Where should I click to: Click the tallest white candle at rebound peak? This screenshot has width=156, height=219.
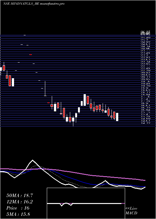[x=85, y=100]
